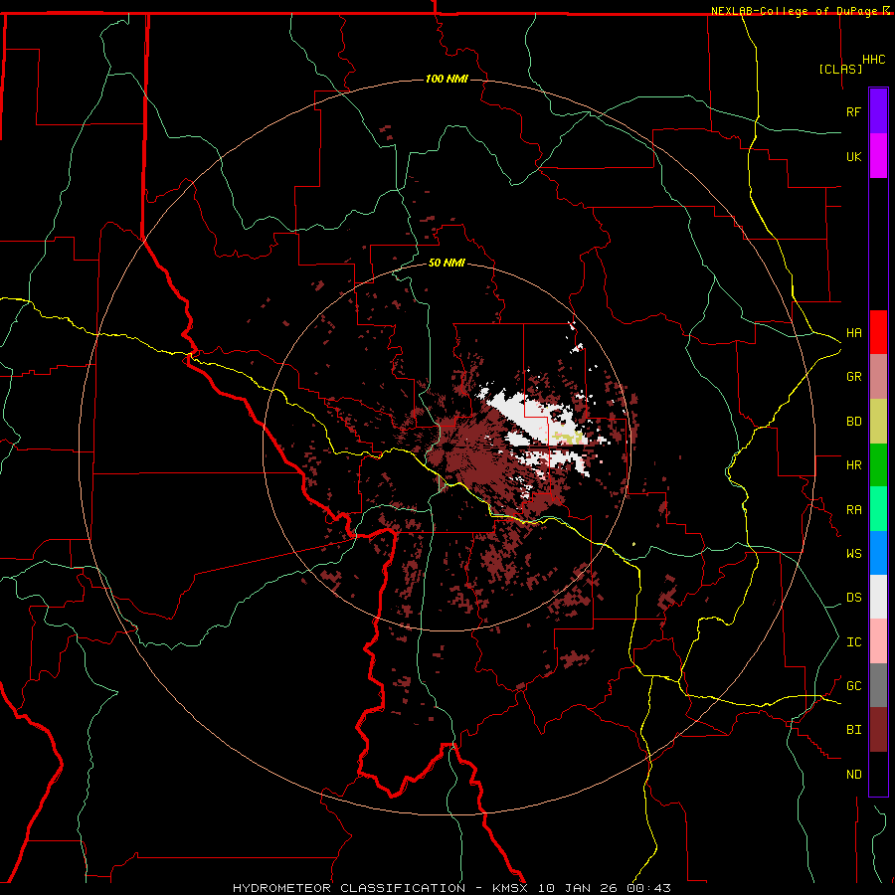Click the DS legend label
Screen dimensions: 895x895
pos(853,598)
